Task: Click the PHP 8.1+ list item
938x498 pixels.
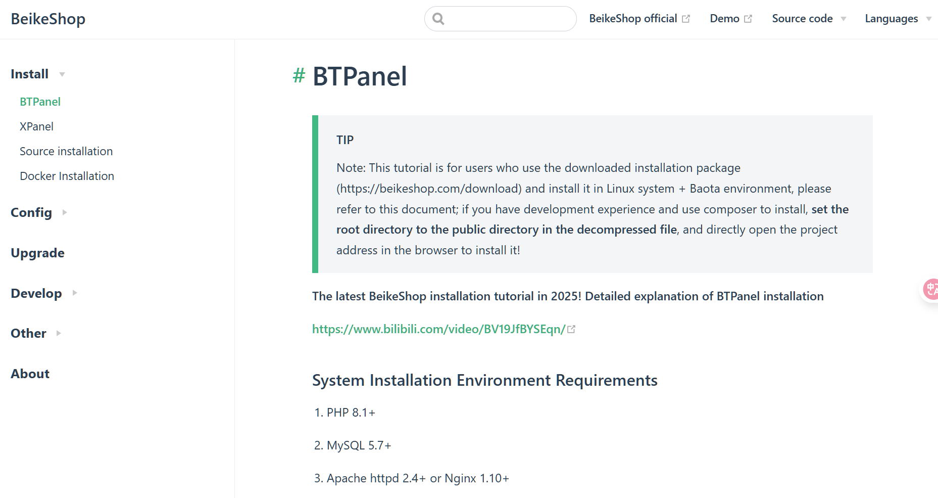Action: pyautogui.click(x=351, y=413)
